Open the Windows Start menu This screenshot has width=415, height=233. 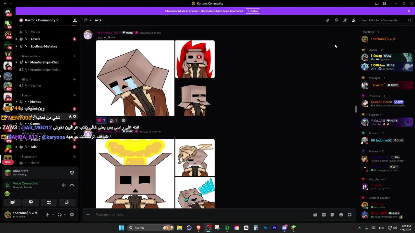tap(122, 228)
